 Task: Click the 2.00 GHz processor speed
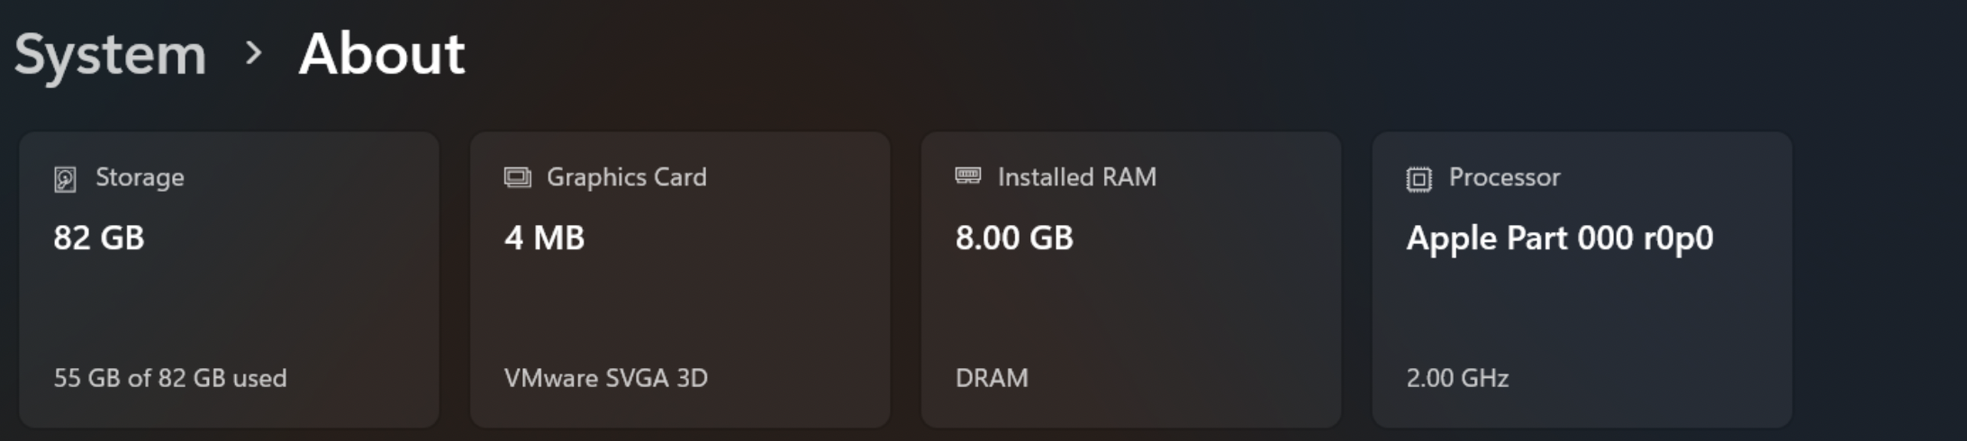click(1457, 378)
